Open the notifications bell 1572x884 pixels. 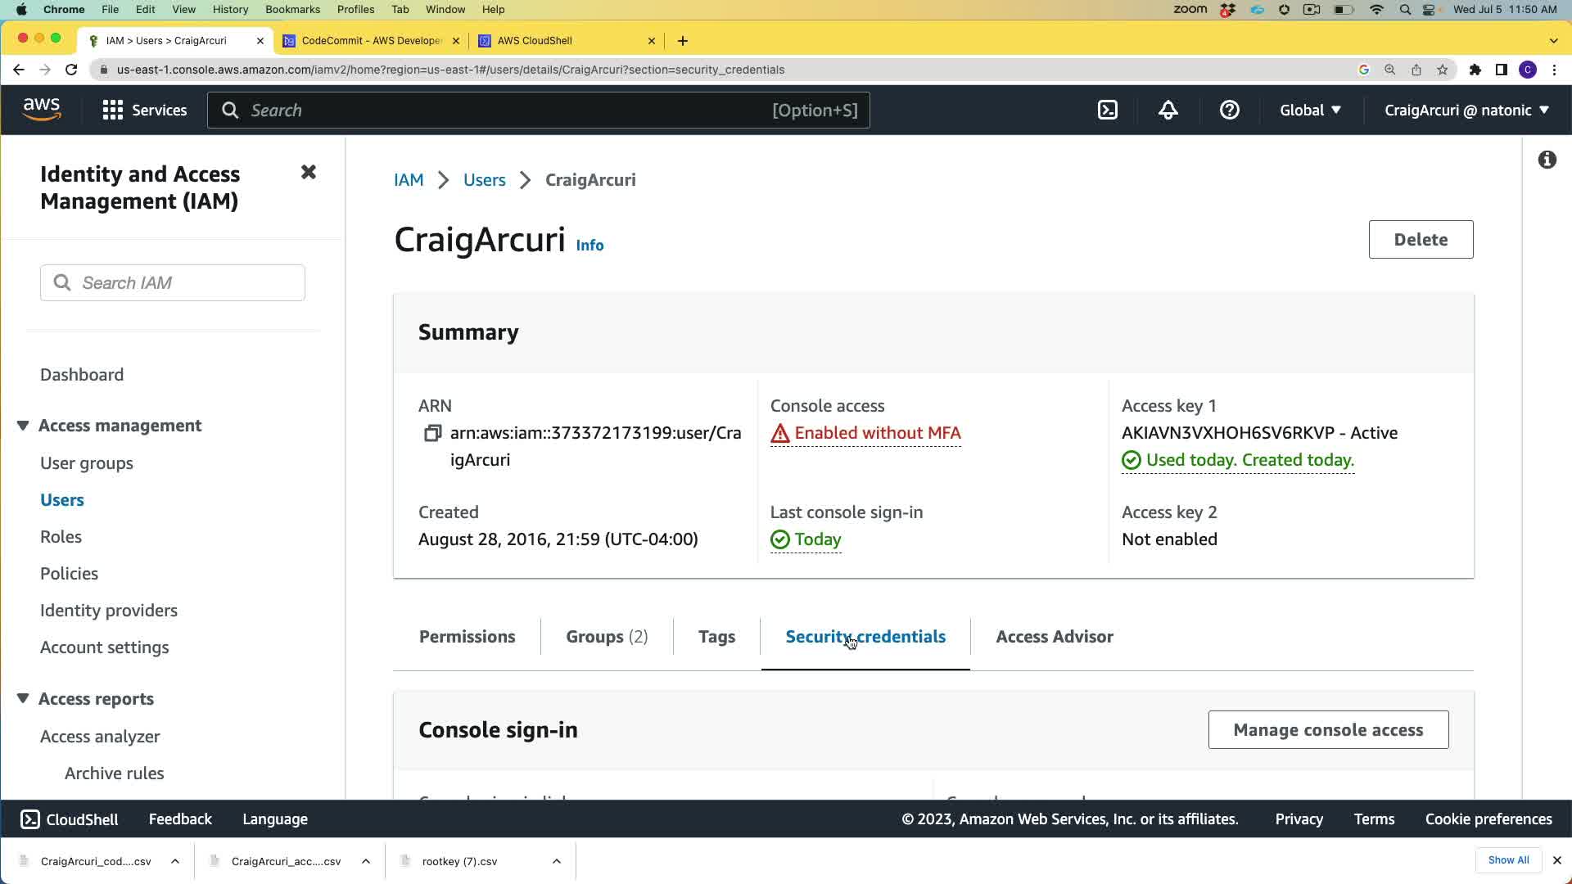coord(1168,110)
